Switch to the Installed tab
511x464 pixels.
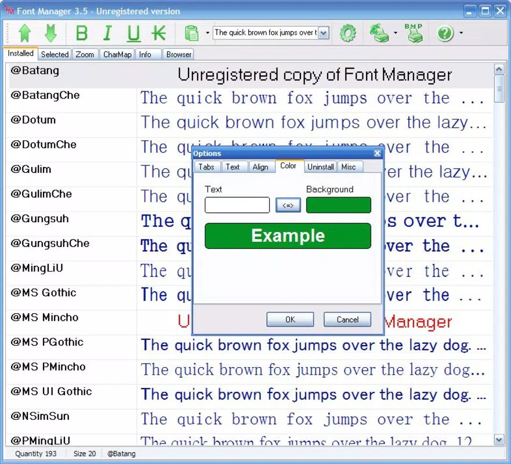click(x=20, y=53)
